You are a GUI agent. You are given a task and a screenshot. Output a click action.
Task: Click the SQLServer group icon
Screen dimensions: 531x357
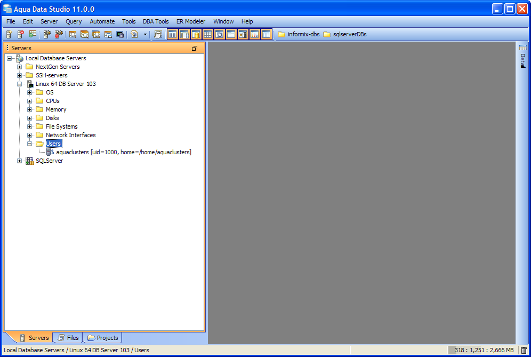pyautogui.click(x=30, y=161)
